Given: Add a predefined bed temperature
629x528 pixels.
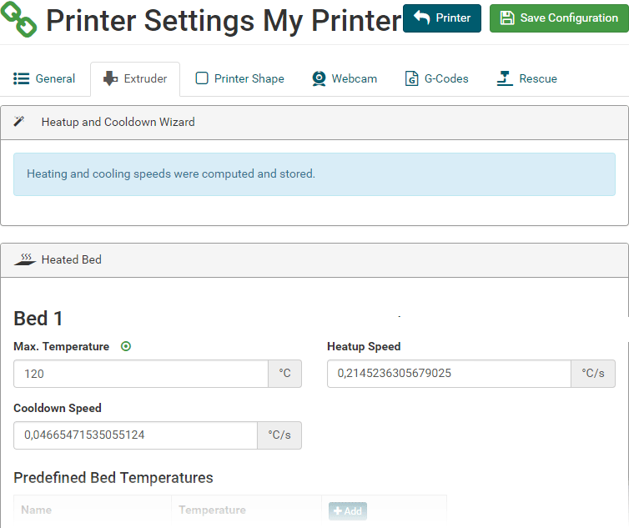Looking at the screenshot, I should tap(347, 510).
